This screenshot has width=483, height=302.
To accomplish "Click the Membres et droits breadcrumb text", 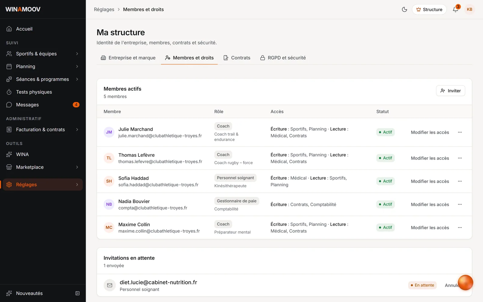I will click(143, 9).
